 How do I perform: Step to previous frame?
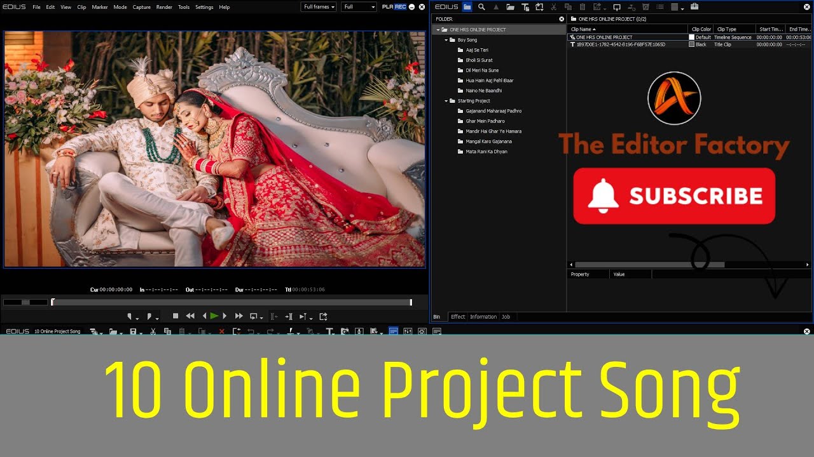coord(204,316)
